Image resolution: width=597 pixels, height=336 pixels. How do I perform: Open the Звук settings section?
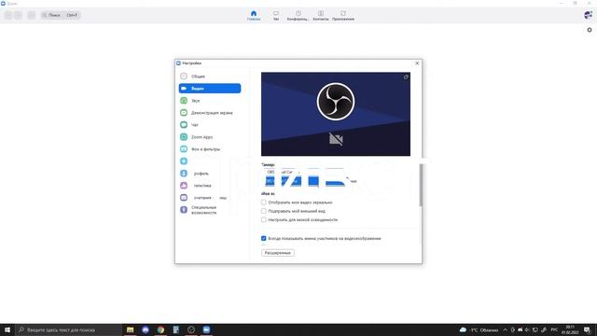coord(209,101)
